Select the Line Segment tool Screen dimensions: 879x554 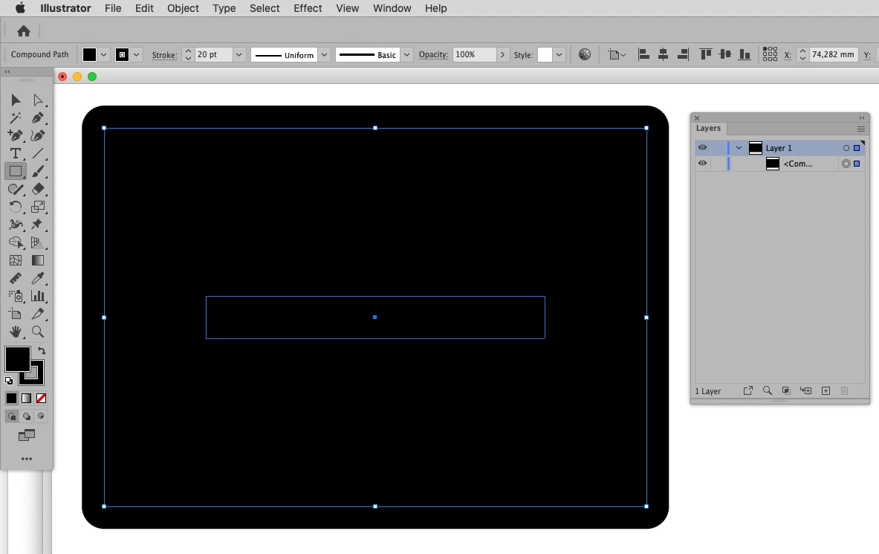coord(38,153)
